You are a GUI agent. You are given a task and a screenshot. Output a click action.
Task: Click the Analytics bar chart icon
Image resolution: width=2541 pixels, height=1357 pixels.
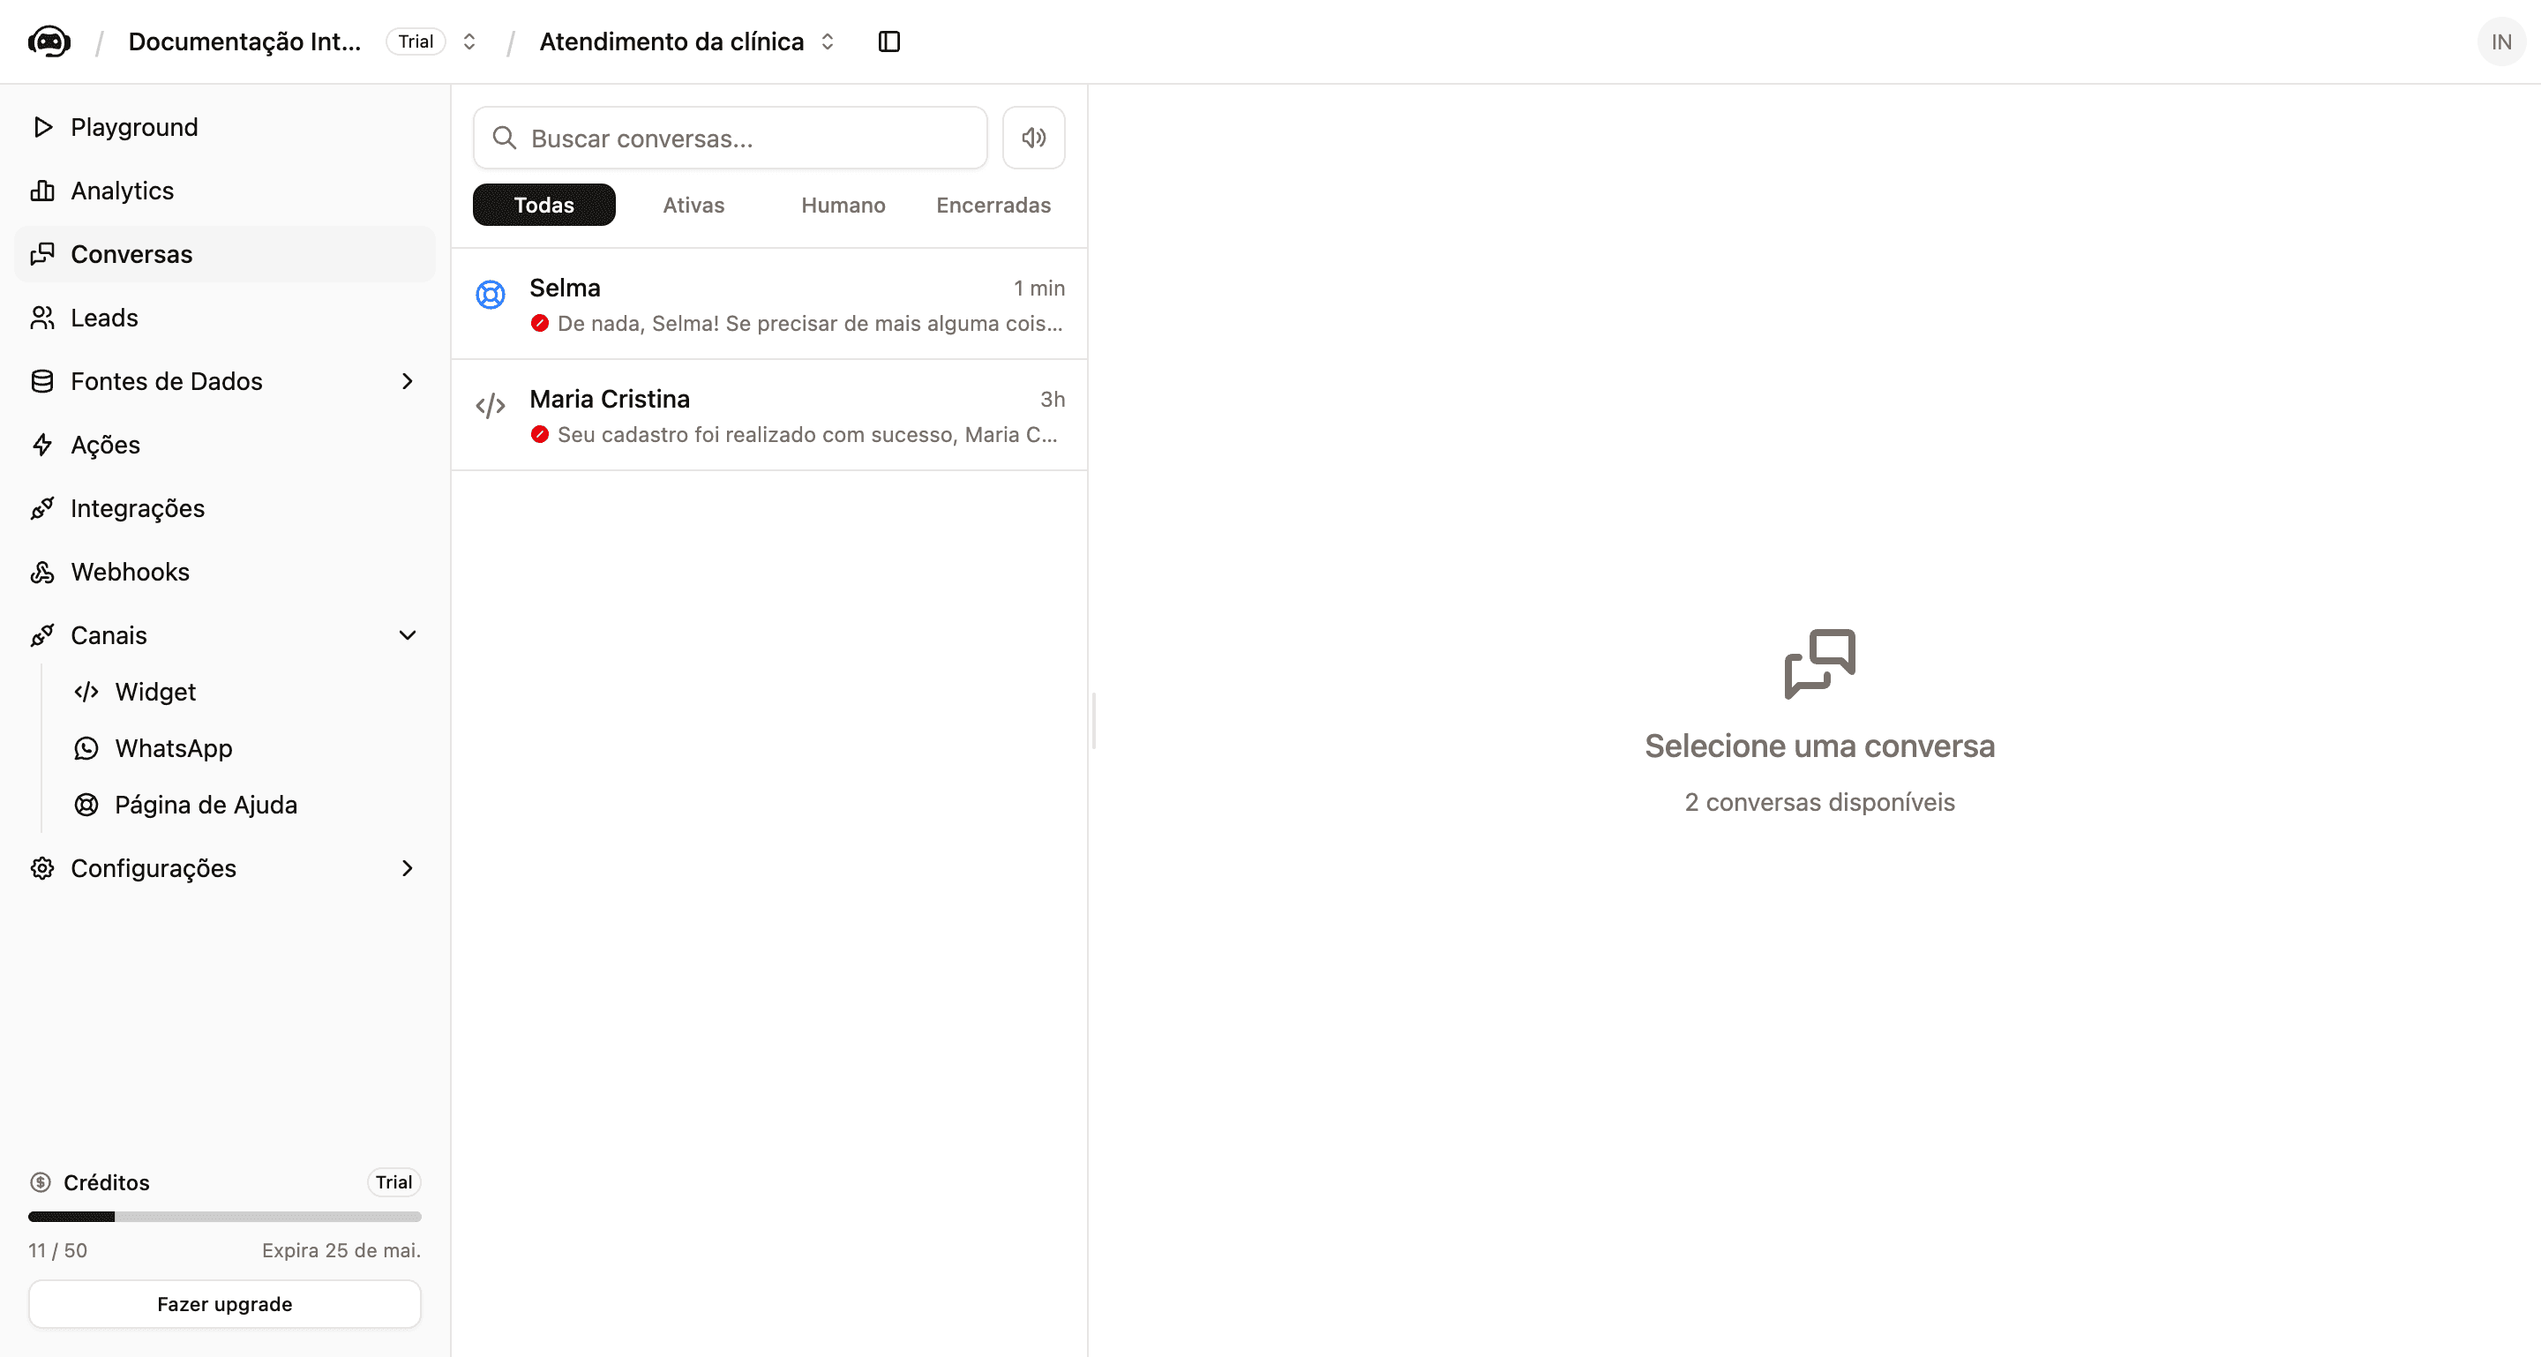[x=42, y=191]
